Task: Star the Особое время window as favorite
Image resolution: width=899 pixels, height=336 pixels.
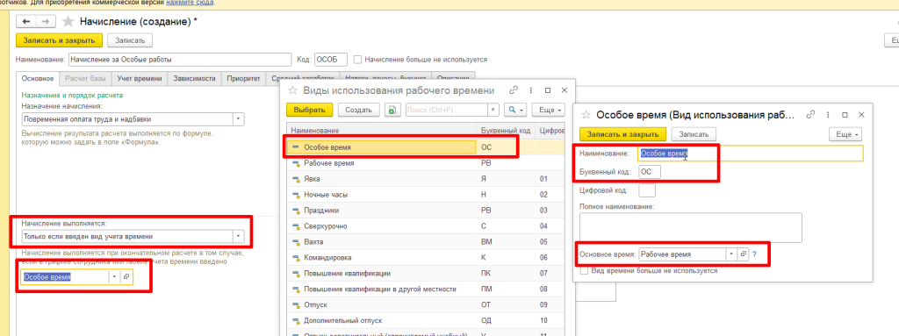Action: pyautogui.click(x=586, y=115)
